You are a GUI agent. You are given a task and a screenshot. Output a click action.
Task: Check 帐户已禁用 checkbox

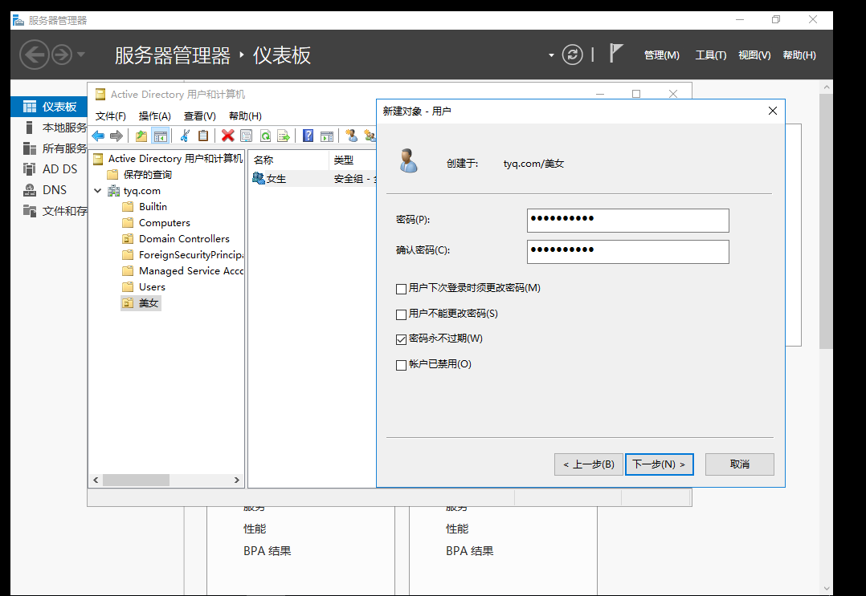[x=402, y=365]
